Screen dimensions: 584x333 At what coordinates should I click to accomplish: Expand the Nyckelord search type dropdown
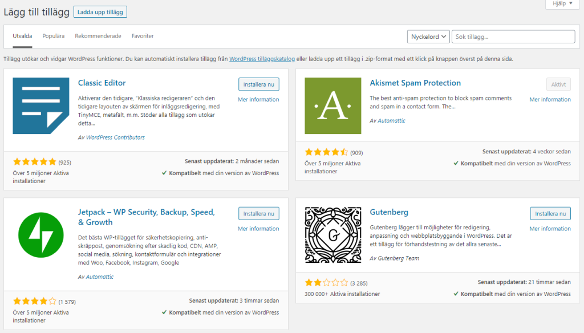[x=428, y=36]
